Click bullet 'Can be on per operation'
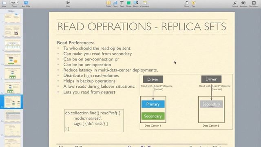The height and width of the screenshot is (147, 261). (87, 65)
